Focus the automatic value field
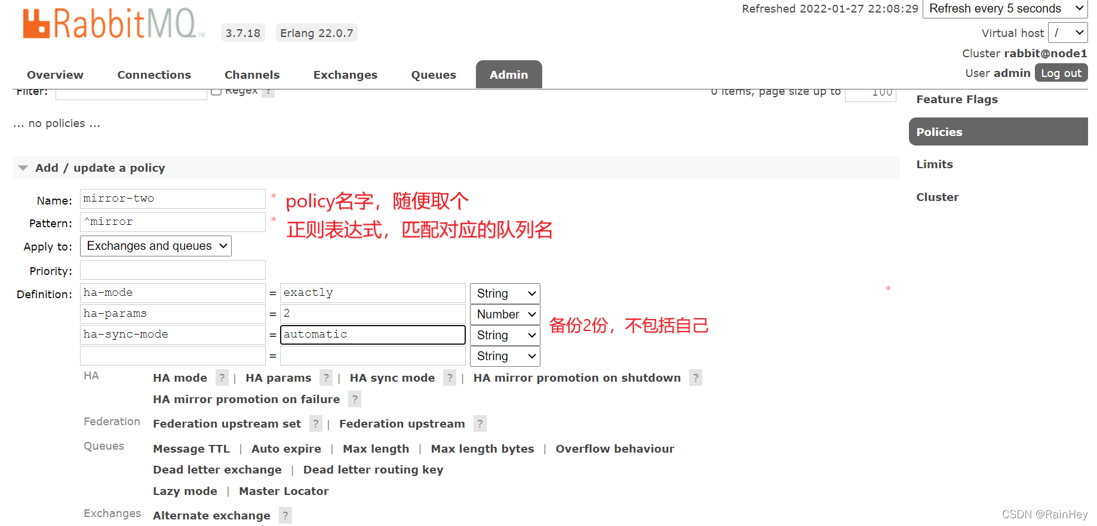This screenshot has height=526, width=1097. (373, 335)
